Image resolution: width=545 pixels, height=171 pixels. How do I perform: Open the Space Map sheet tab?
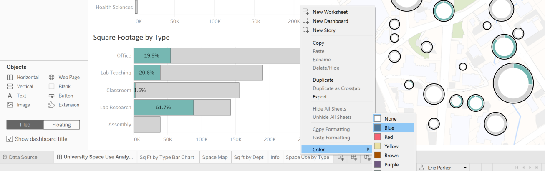[x=215, y=157]
